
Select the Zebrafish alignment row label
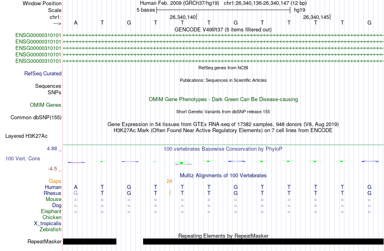click(51, 230)
